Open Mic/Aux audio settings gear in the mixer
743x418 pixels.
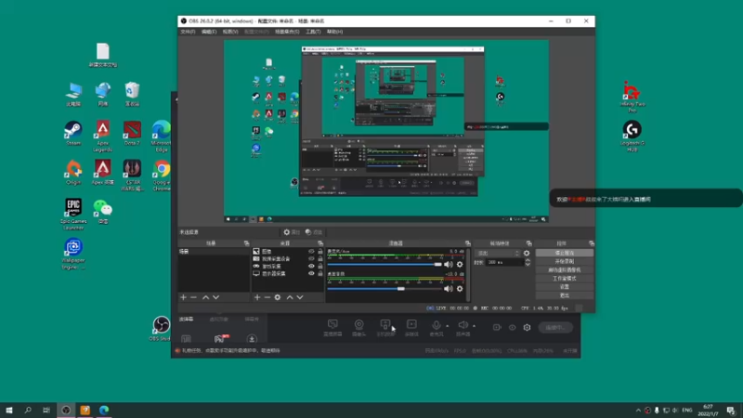click(460, 265)
